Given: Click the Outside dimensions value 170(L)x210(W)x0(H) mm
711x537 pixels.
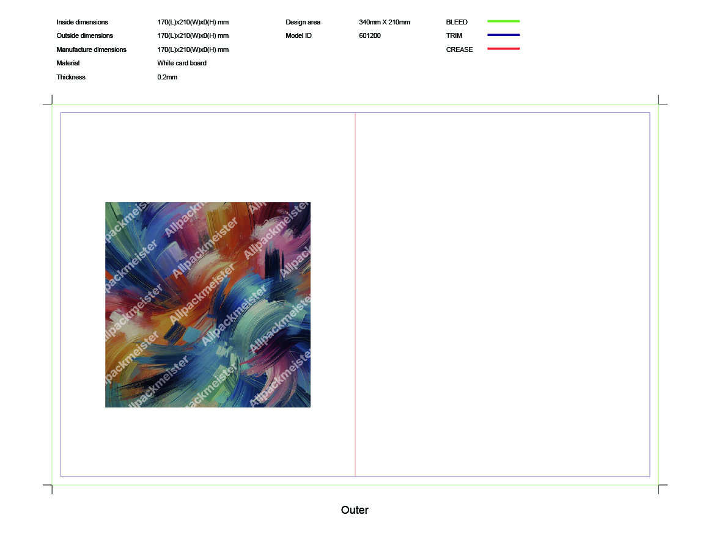Looking at the screenshot, I should click(x=193, y=36).
